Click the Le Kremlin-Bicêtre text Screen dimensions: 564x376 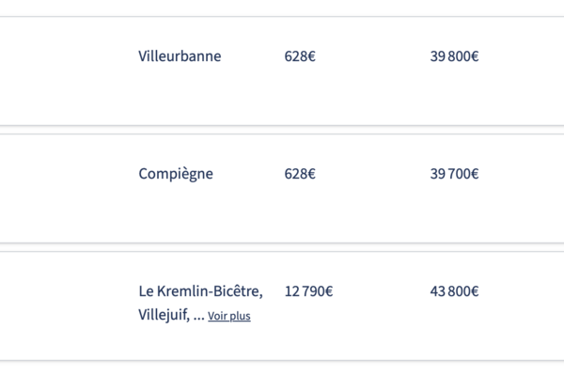click(x=200, y=291)
